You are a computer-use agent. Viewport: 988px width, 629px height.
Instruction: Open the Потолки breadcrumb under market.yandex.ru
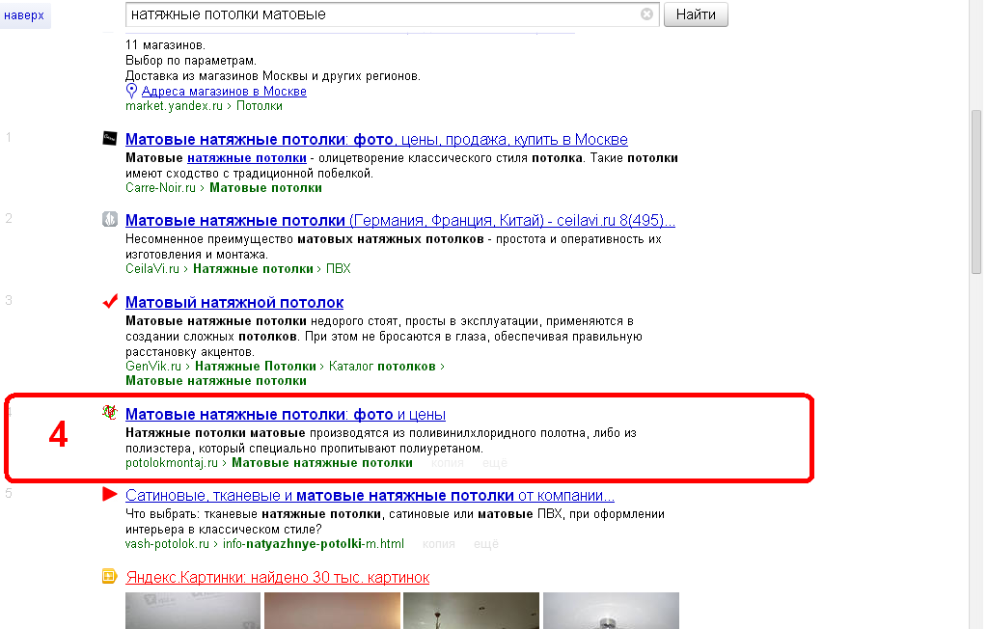click(x=259, y=106)
